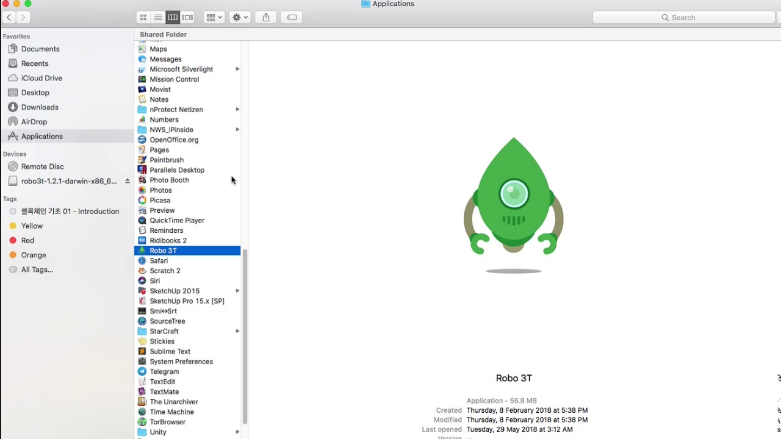Image resolution: width=781 pixels, height=439 pixels.
Task: Click the System Preferences app icon
Action: coord(142,361)
